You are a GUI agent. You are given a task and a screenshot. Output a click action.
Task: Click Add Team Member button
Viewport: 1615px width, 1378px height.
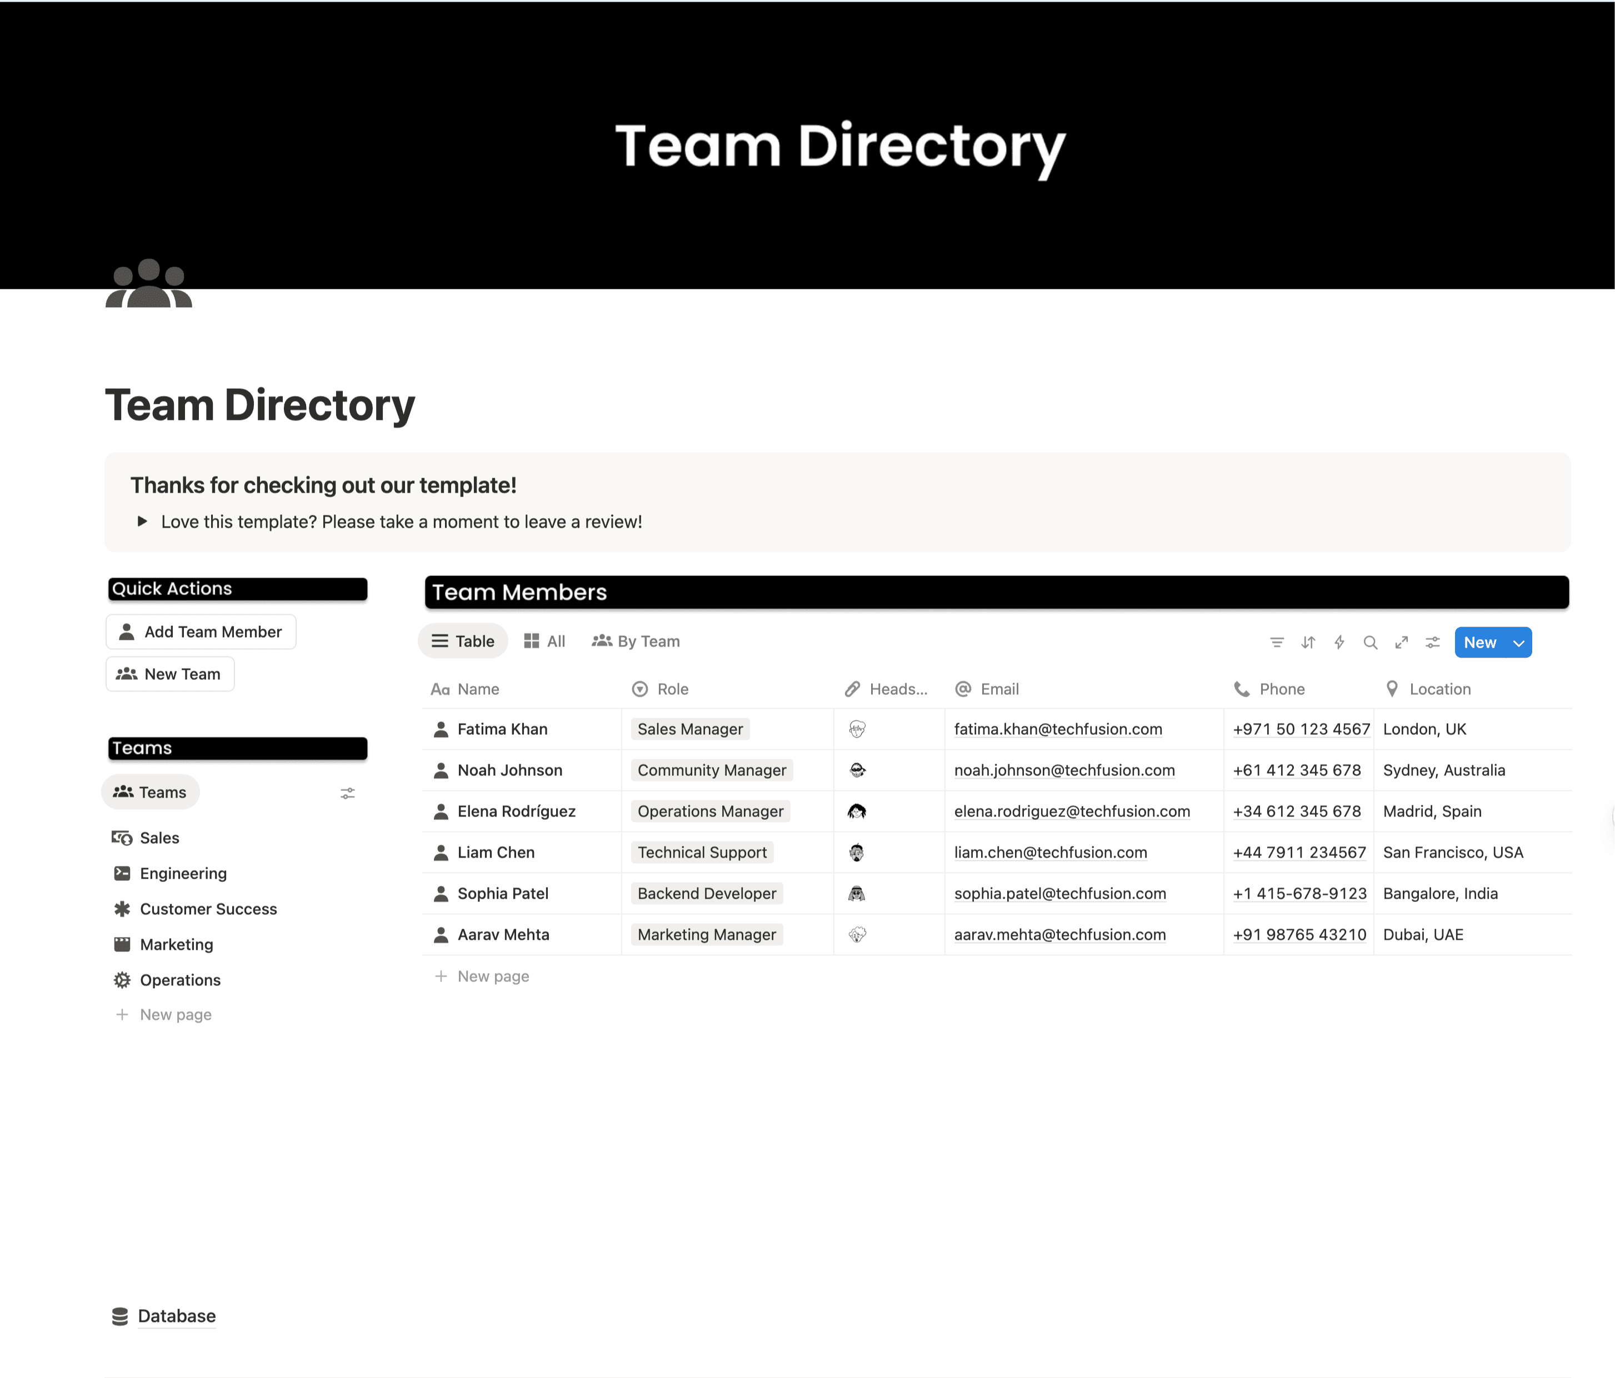coord(201,632)
